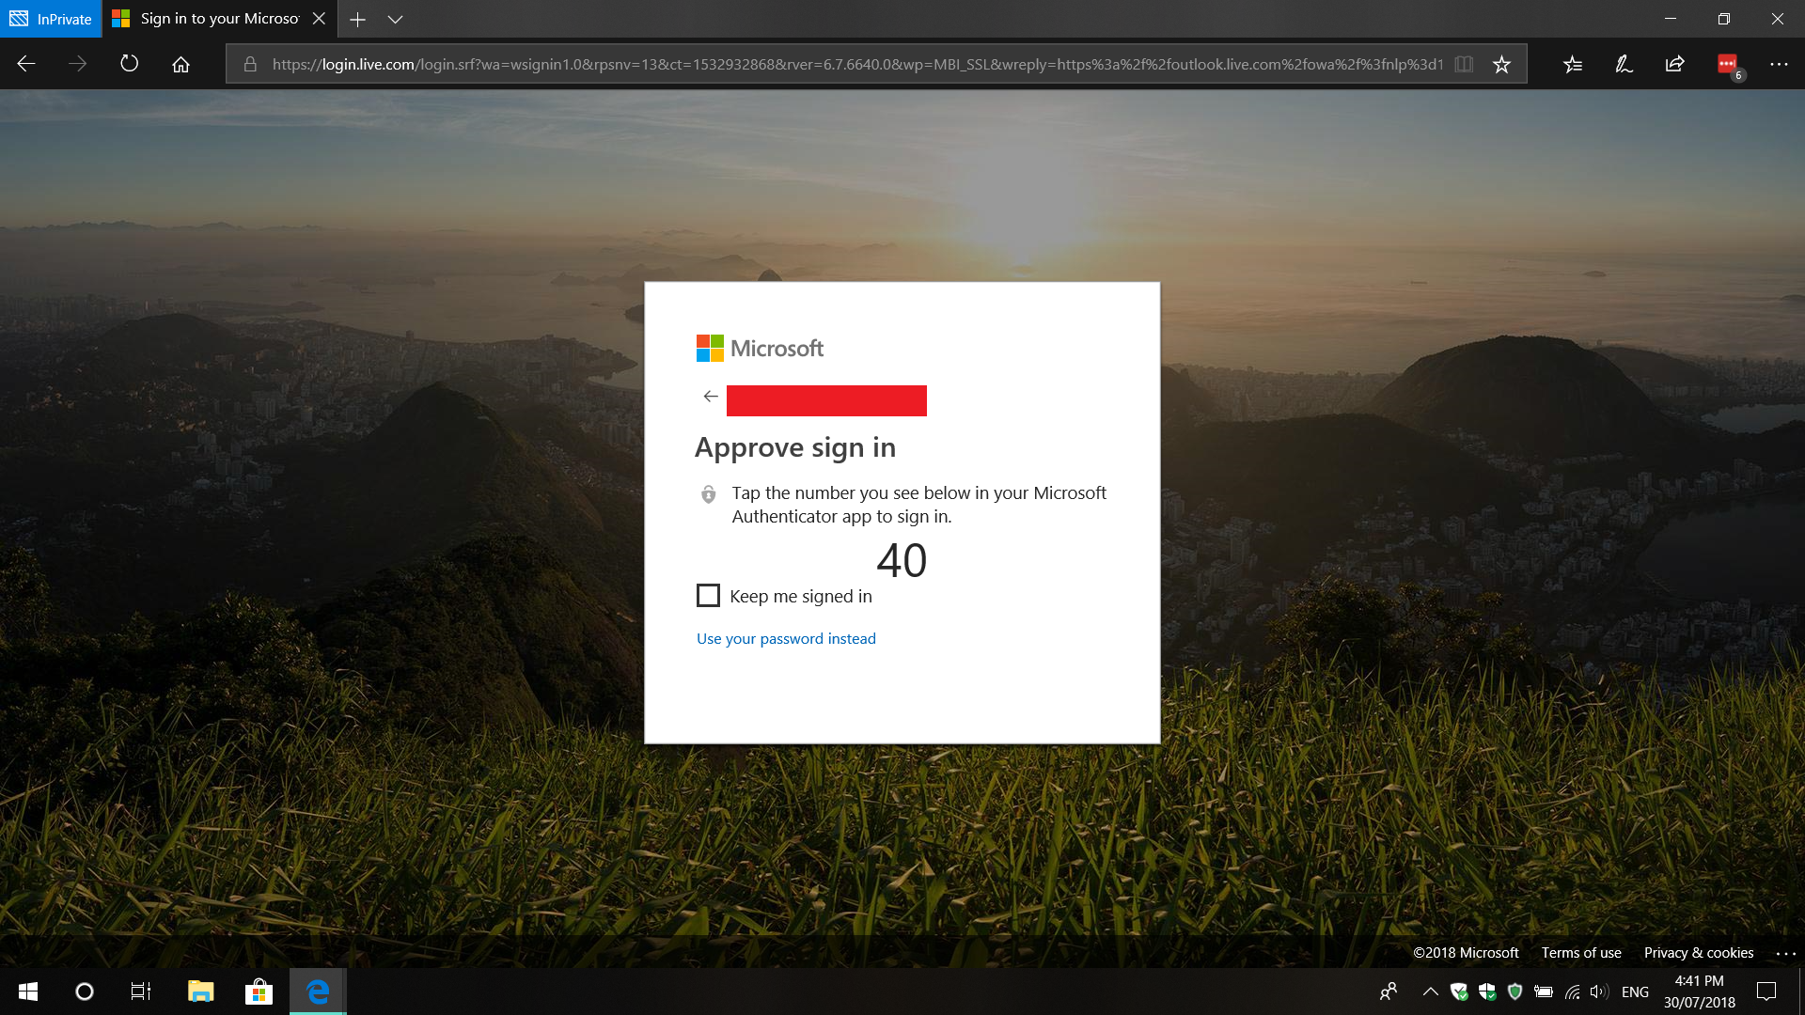Open a new tab with plus button
1805x1015 pixels.
pos(357,19)
